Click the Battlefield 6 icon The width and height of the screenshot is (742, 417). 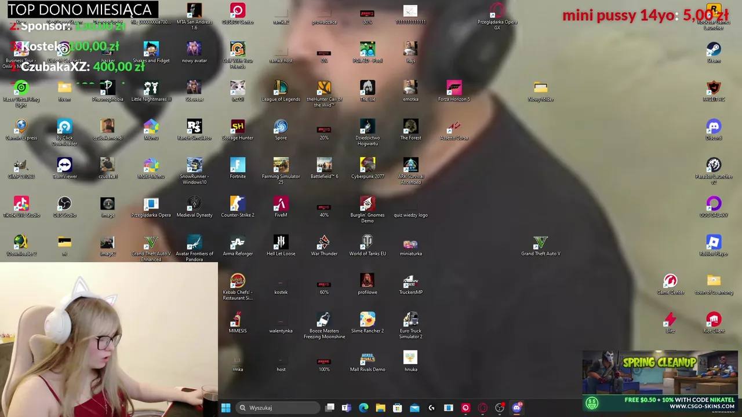coord(324,165)
